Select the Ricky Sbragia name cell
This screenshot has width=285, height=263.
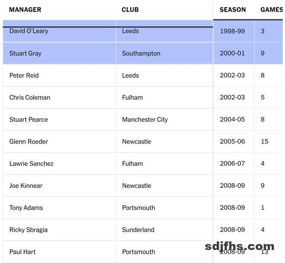[x=28, y=230]
